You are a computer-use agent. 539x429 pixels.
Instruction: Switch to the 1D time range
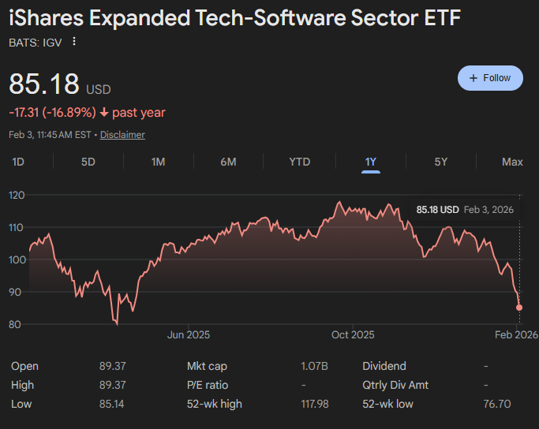(x=18, y=162)
